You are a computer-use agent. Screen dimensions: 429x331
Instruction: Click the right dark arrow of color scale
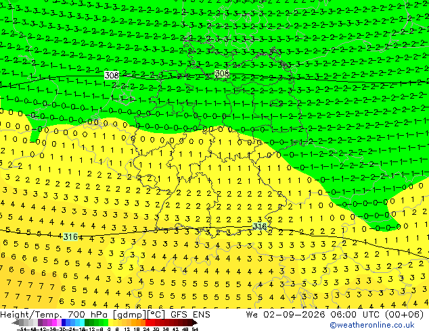click(x=195, y=322)
